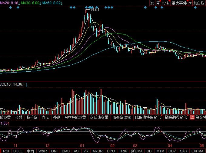Click the 04 month label on time axis

tap(170, 146)
